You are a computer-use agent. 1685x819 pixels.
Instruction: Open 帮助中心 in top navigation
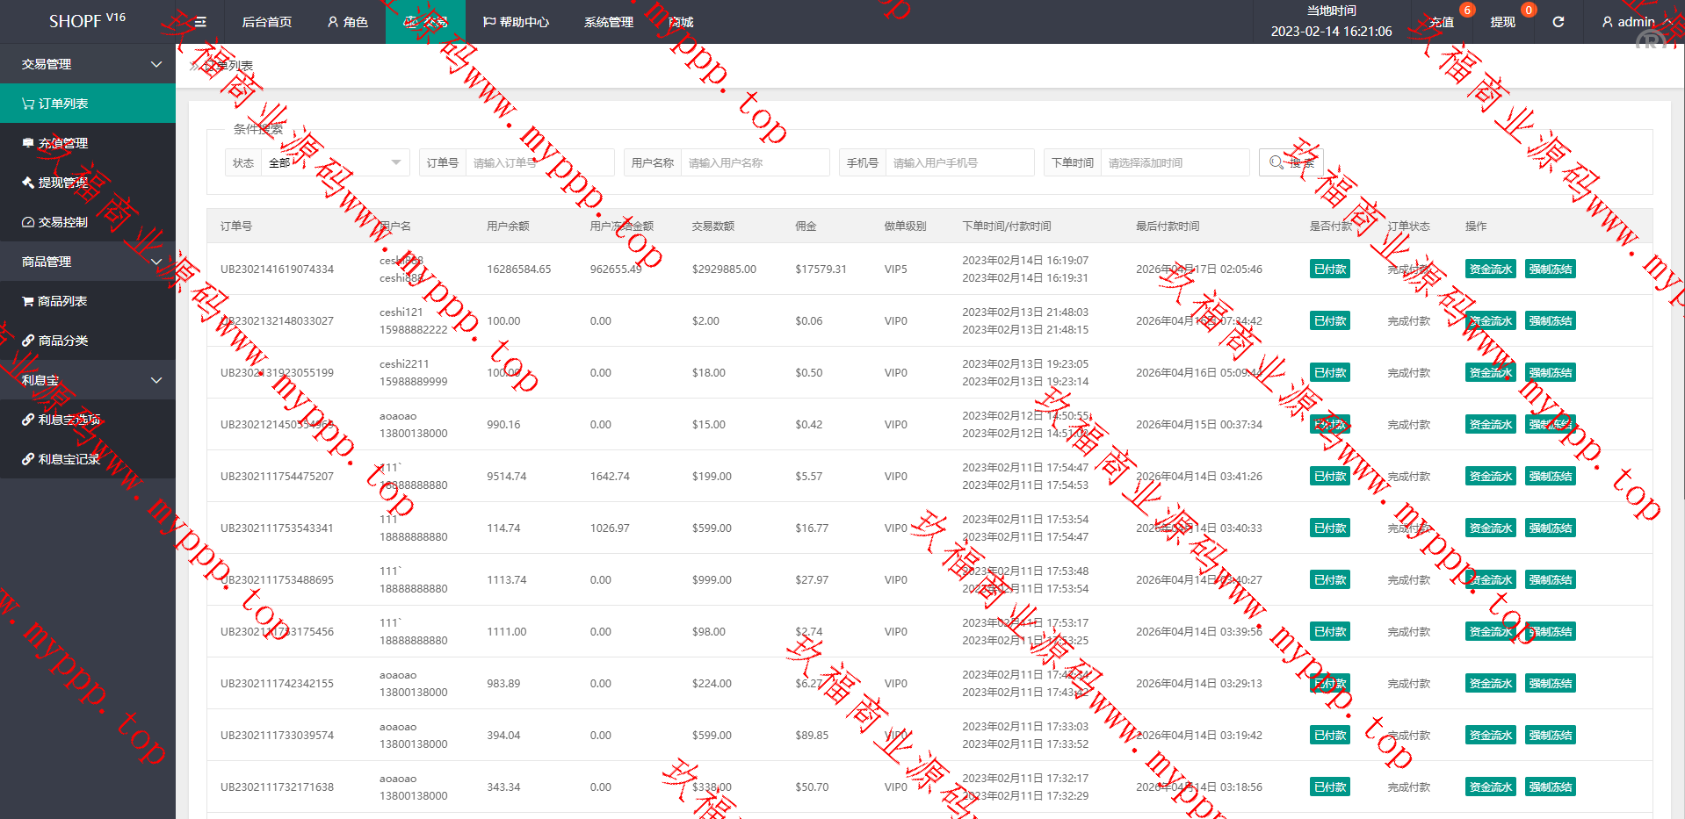[x=516, y=22]
